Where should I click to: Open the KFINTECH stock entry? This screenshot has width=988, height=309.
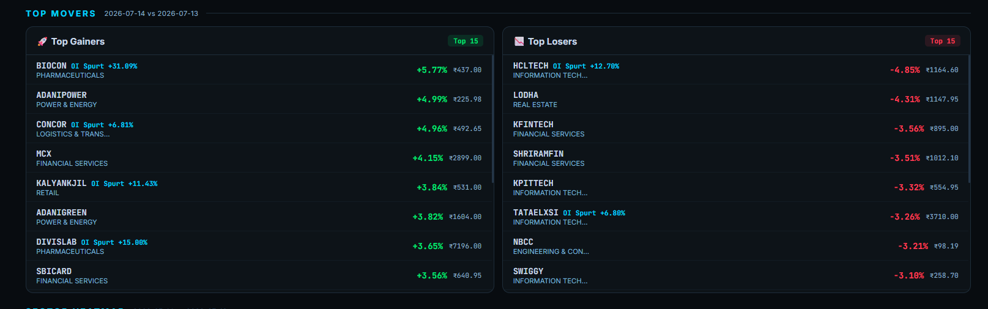(x=736, y=128)
